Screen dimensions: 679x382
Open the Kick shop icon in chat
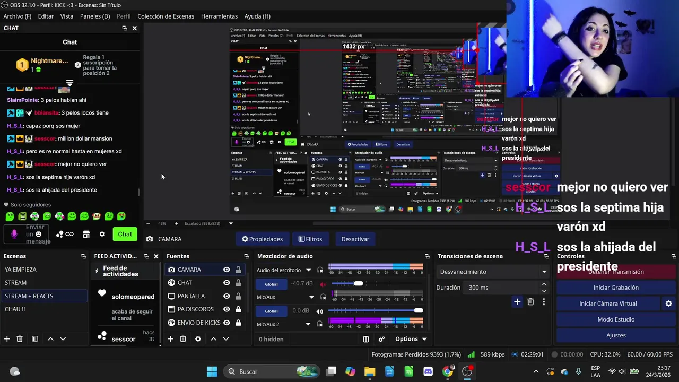[86, 234]
